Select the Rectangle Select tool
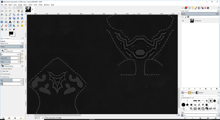Screen dimensions: 220x120 (2, 11)
